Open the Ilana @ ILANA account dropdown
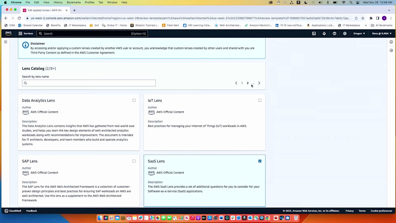The image size is (396, 223). click(382, 33)
